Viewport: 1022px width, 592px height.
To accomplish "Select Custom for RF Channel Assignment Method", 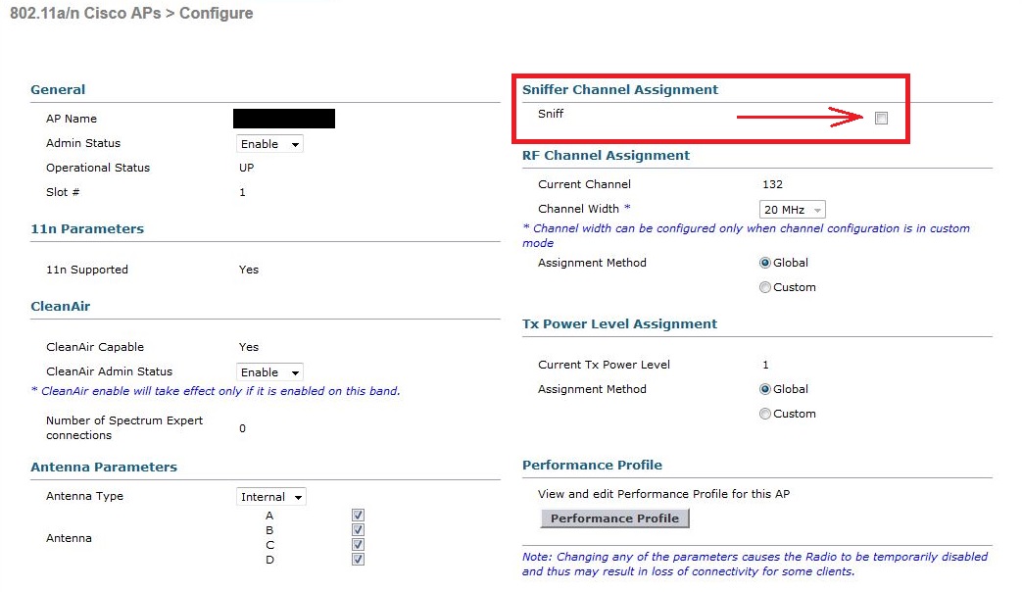I will click(765, 287).
